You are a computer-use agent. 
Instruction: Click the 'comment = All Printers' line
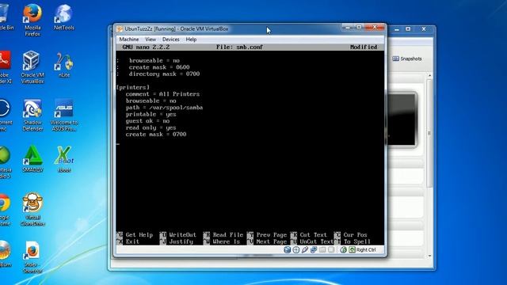coord(162,94)
